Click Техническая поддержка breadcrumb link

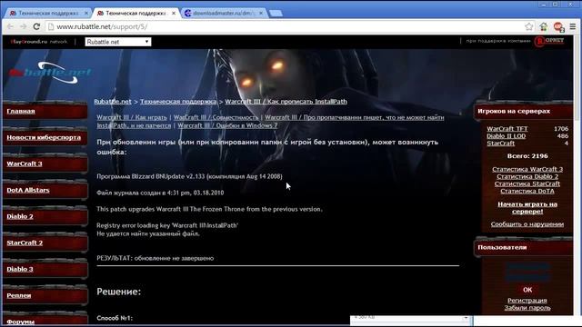[x=178, y=101]
